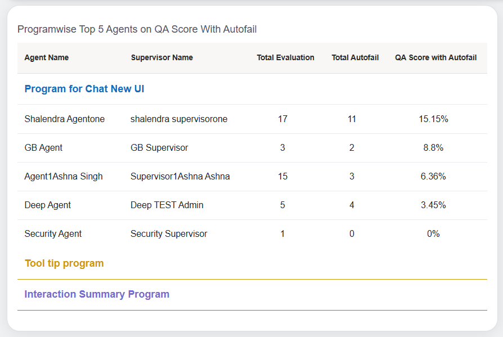Expand the Tool tip program section
The width and height of the screenshot is (503, 337).
coord(64,263)
